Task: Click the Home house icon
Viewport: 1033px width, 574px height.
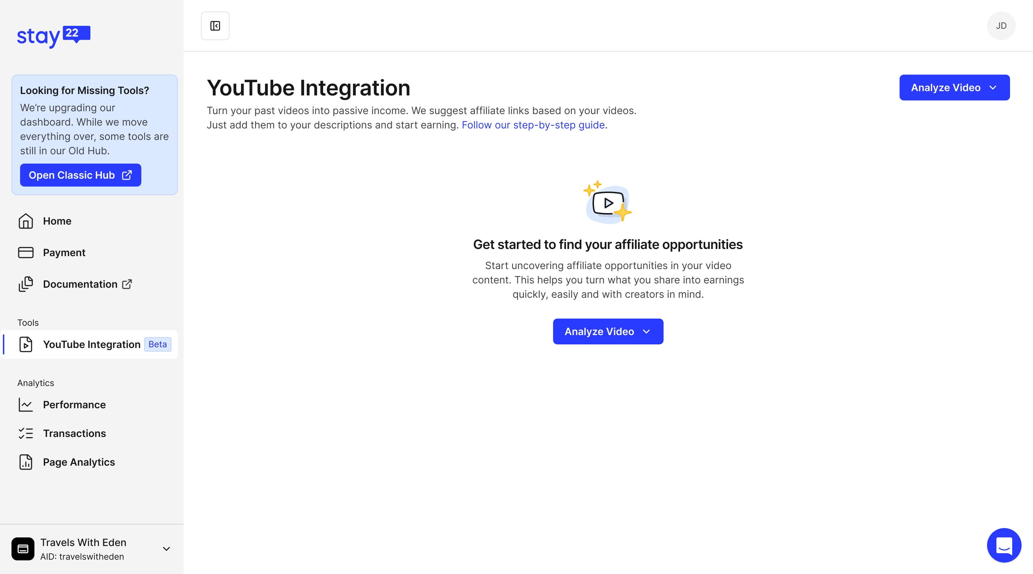Action: point(26,221)
